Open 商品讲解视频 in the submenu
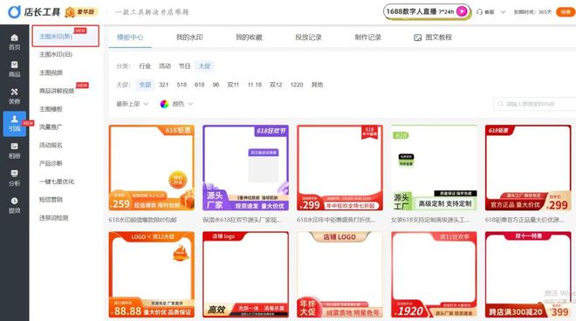The height and width of the screenshot is (321, 576). (57, 91)
